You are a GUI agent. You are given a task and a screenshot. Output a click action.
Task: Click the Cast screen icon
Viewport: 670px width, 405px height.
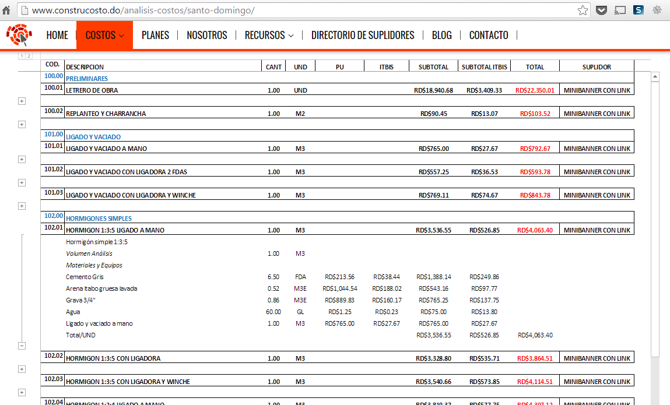click(x=620, y=10)
